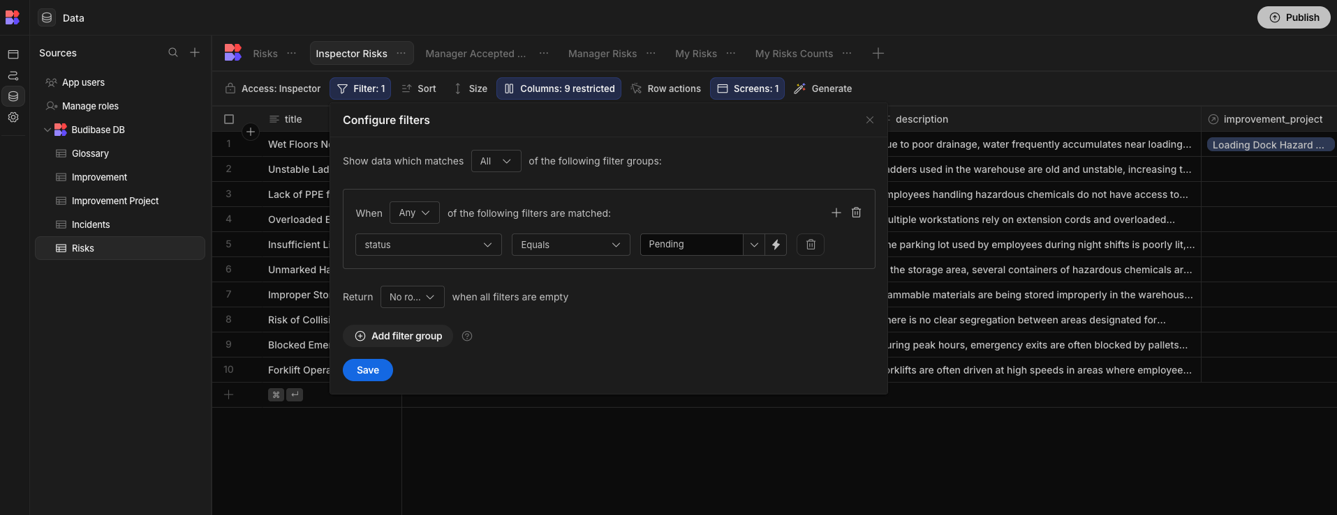Open the Return No rows dropdown
Screen dimensions: 1337x515
tap(412, 297)
